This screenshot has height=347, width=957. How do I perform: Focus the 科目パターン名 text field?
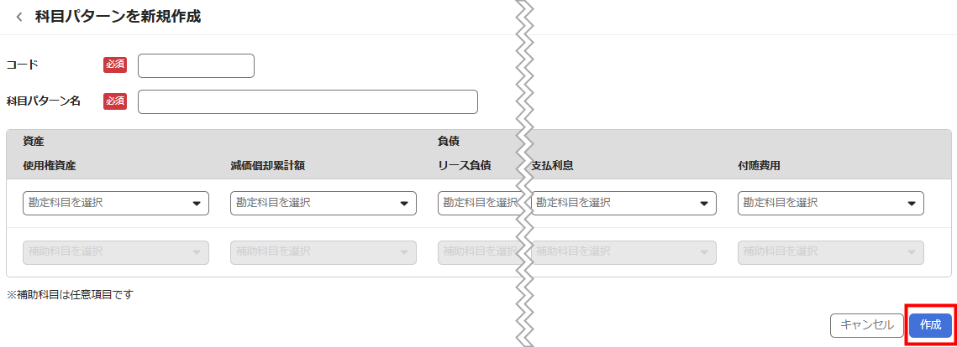(308, 101)
